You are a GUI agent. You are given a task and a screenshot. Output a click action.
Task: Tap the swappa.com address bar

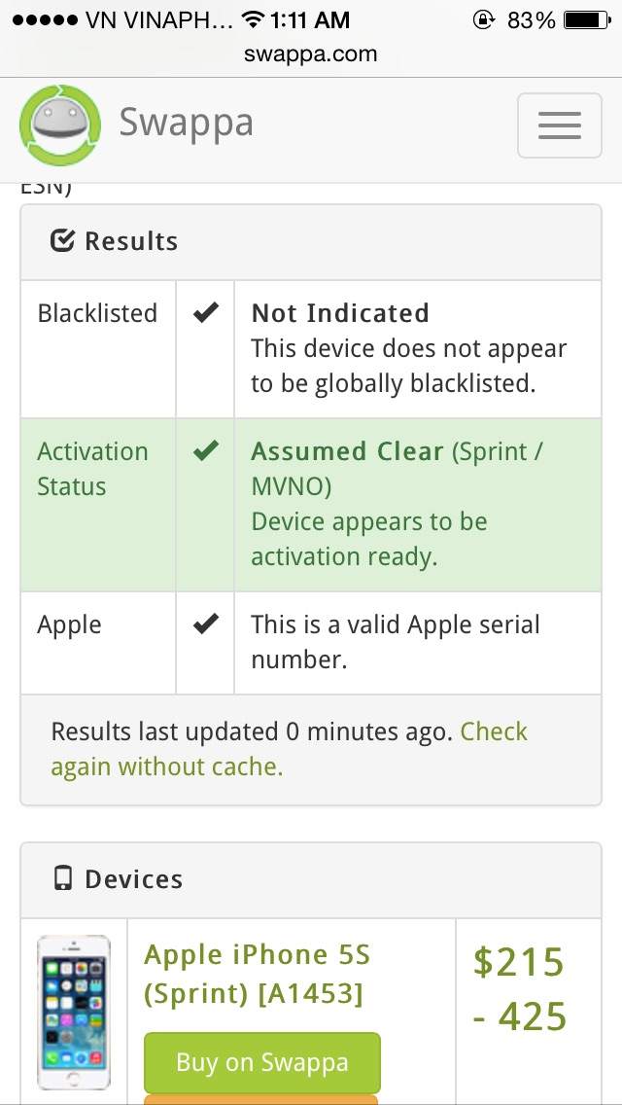(311, 54)
